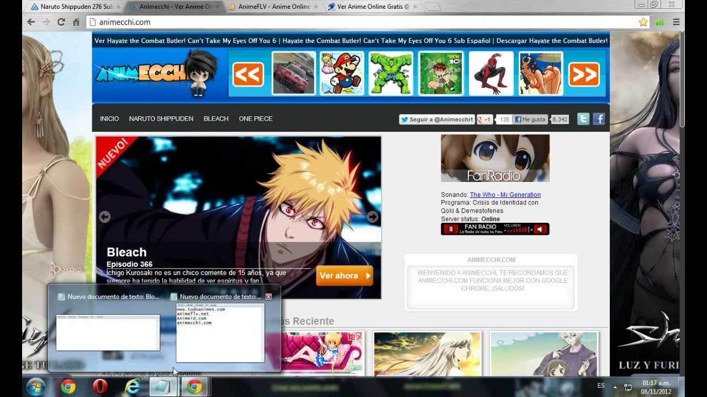Click the games carousel next >> button
Screen dimensions: 707x397
click(584, 74)
